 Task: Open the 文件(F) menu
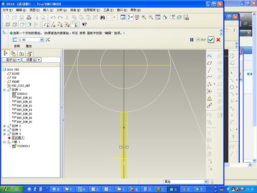pyautogui.click(x=7, y=10)
